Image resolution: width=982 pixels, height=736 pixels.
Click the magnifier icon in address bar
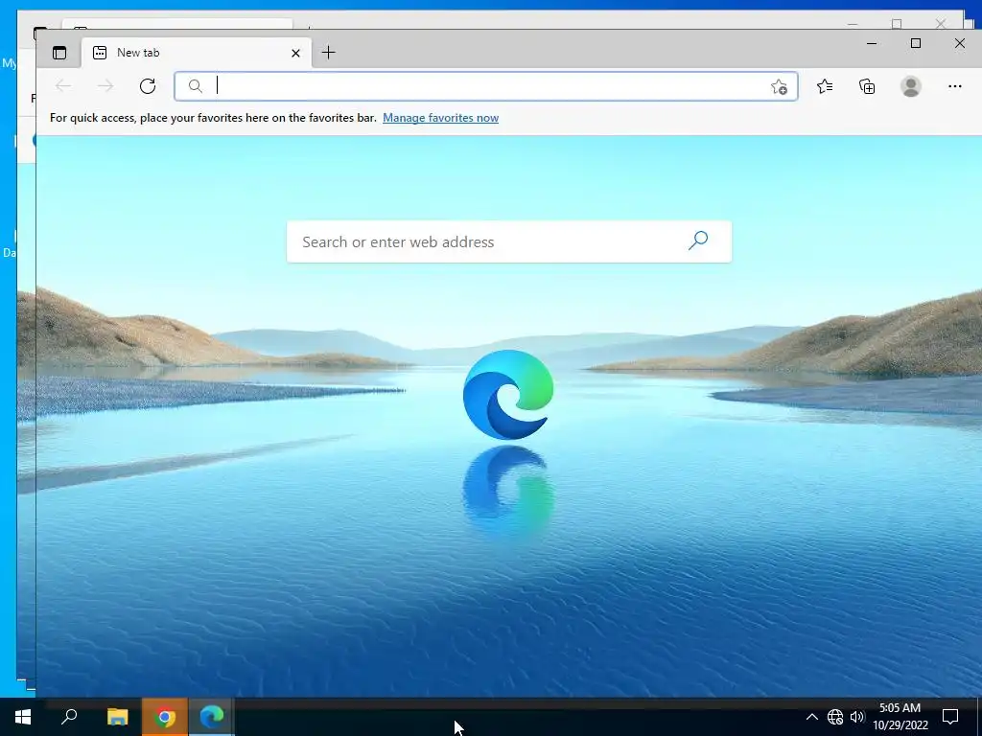coord(196,86)
